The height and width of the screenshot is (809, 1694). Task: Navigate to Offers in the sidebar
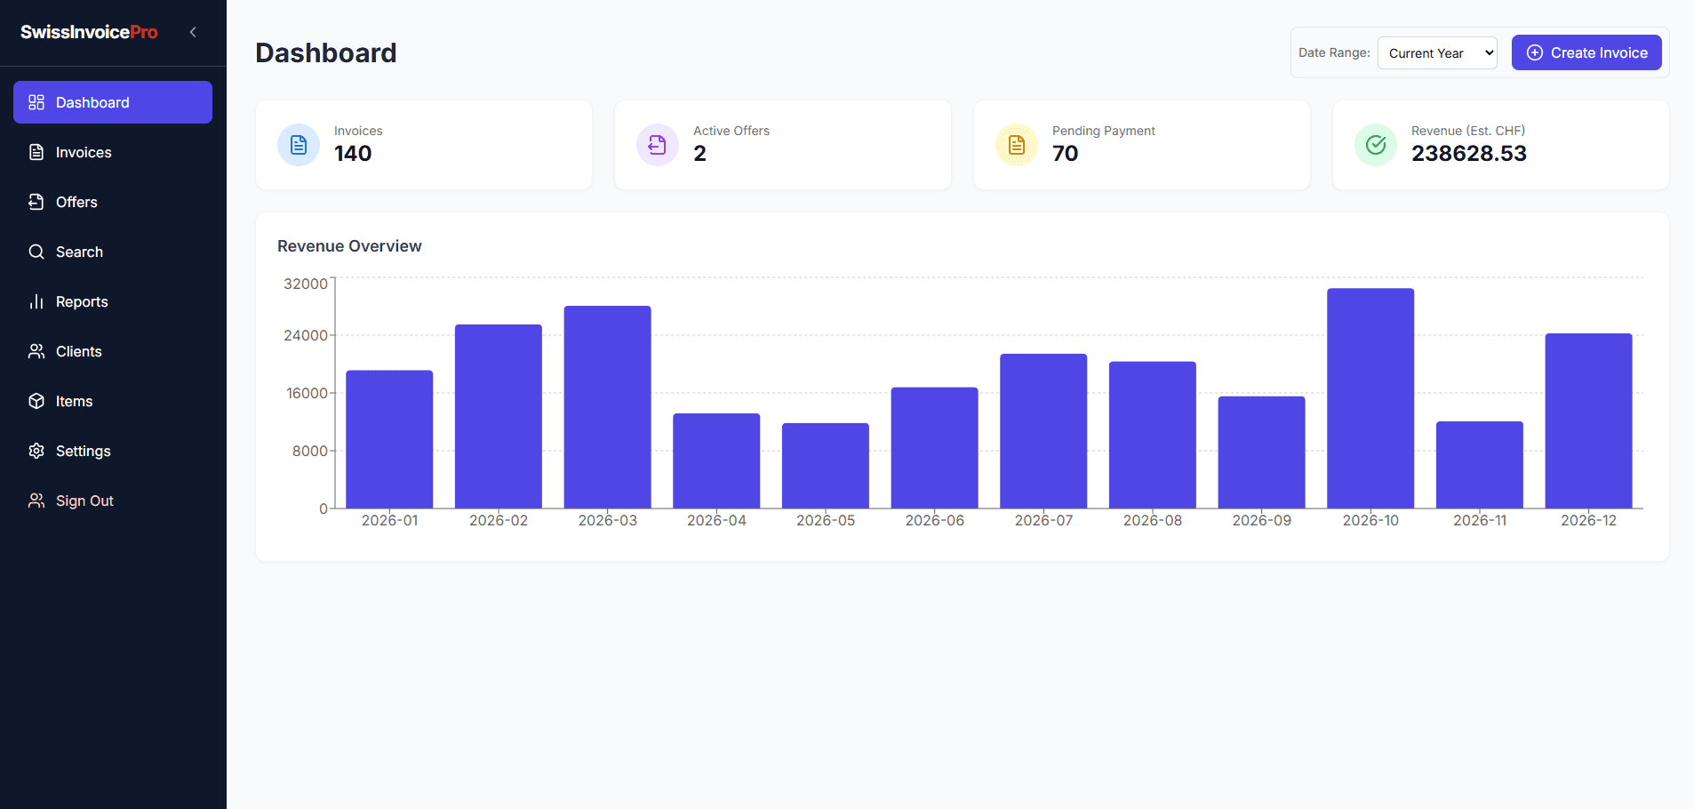point(113,202)
